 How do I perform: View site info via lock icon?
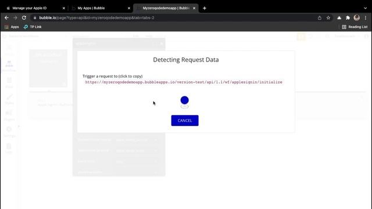tap(35, 18)
